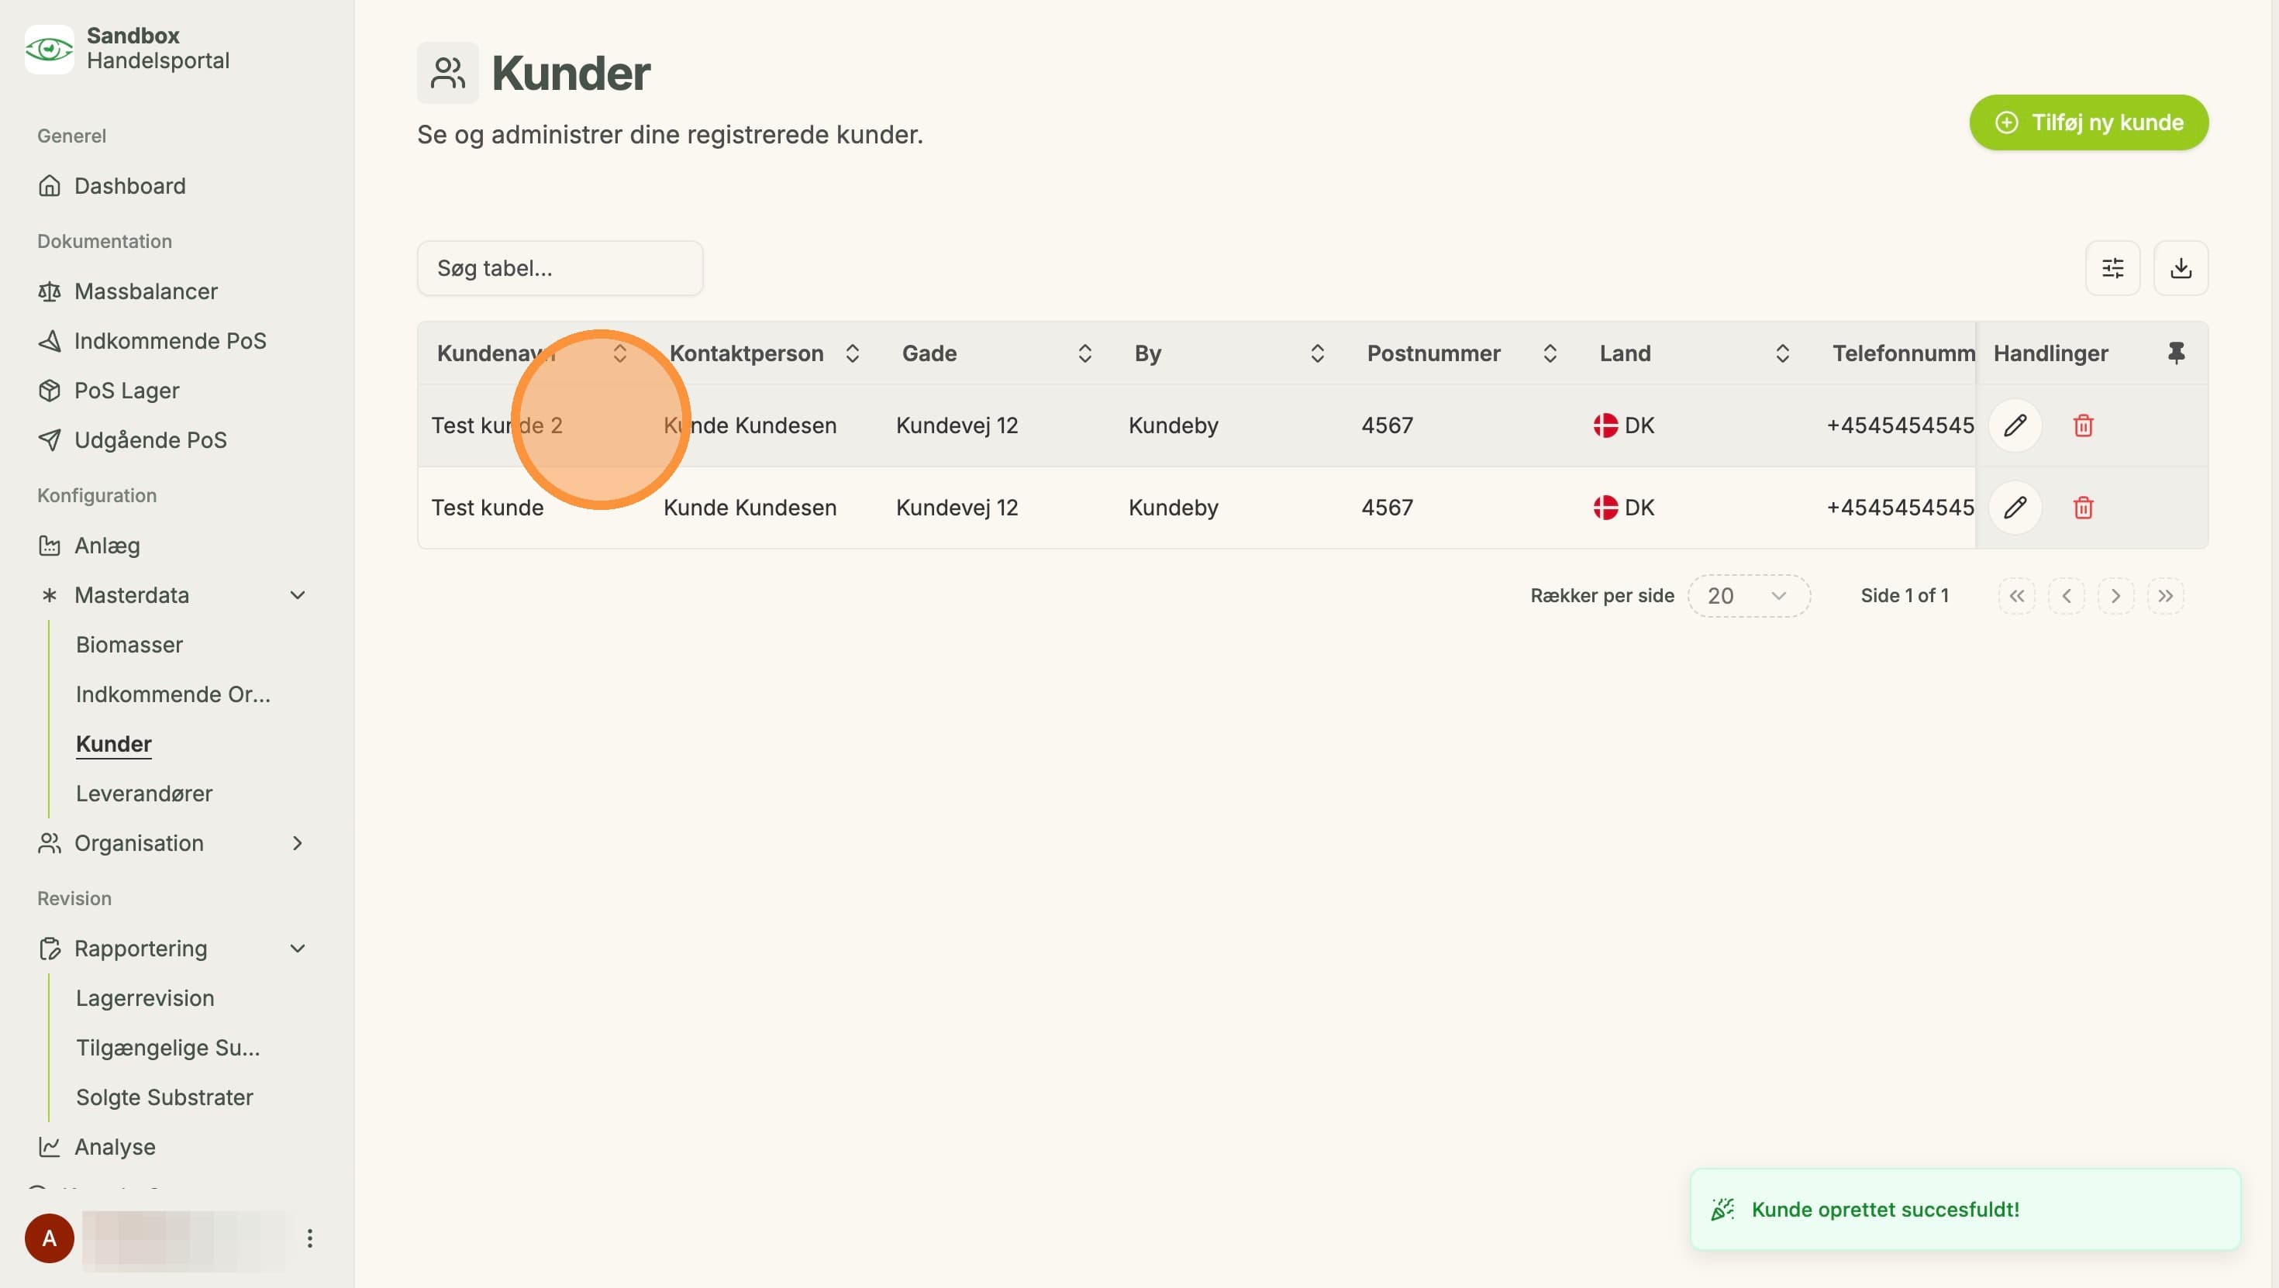The height and width of the screenshot is (1288, 2279).
Task: Click the Dashboard home icon
Action: pos(50,186)
